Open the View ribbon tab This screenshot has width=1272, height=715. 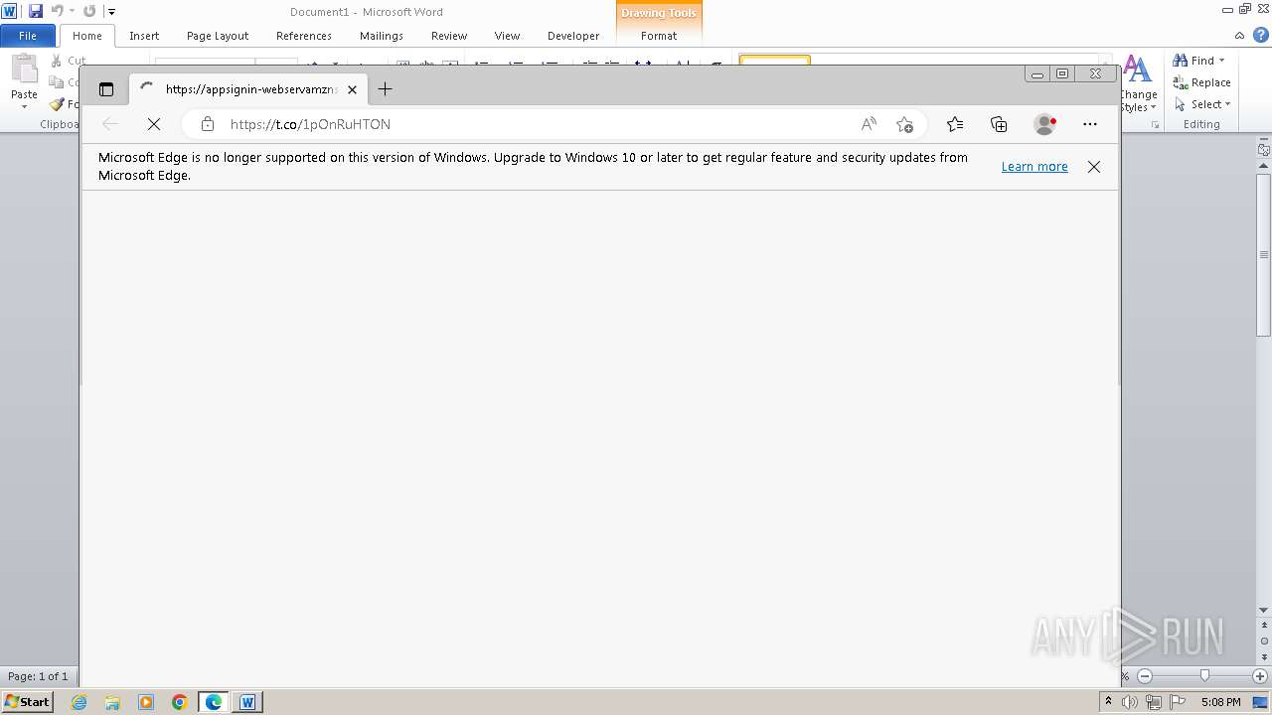coord(507,36)
